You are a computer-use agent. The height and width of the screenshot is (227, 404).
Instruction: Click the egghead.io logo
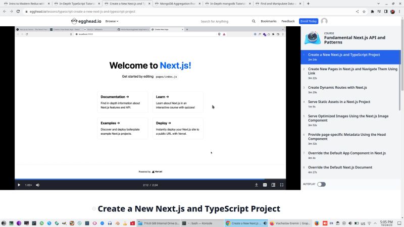click(x=86, y=21)
